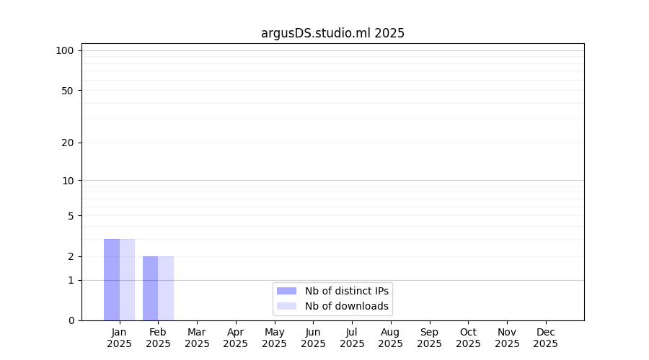The width and height of the screenshot is (649, 360).
Task: Select the Nb of distinct IPs legend label
Action: click(x=347, y=291)
